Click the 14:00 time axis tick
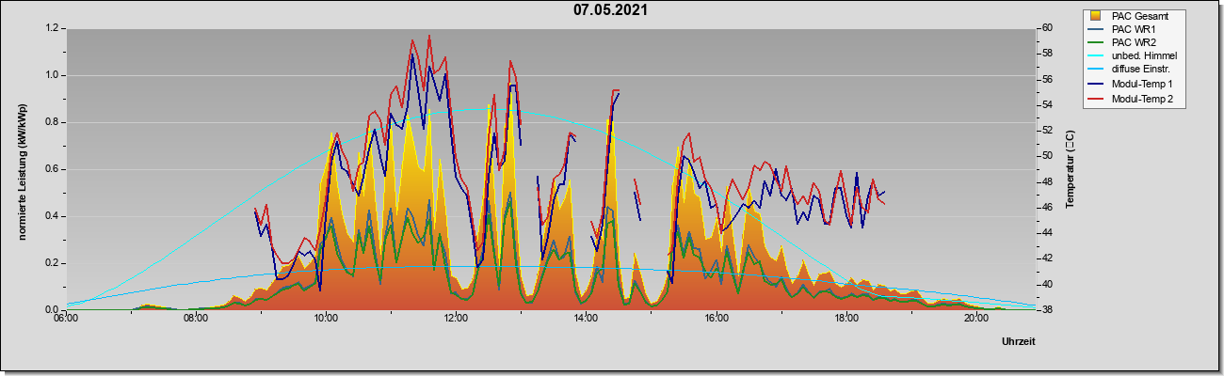1224x376 pixels. pyautogui.click(x=586, y=318)
